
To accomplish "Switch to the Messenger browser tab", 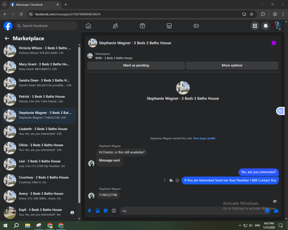I will tap(35, 5).
